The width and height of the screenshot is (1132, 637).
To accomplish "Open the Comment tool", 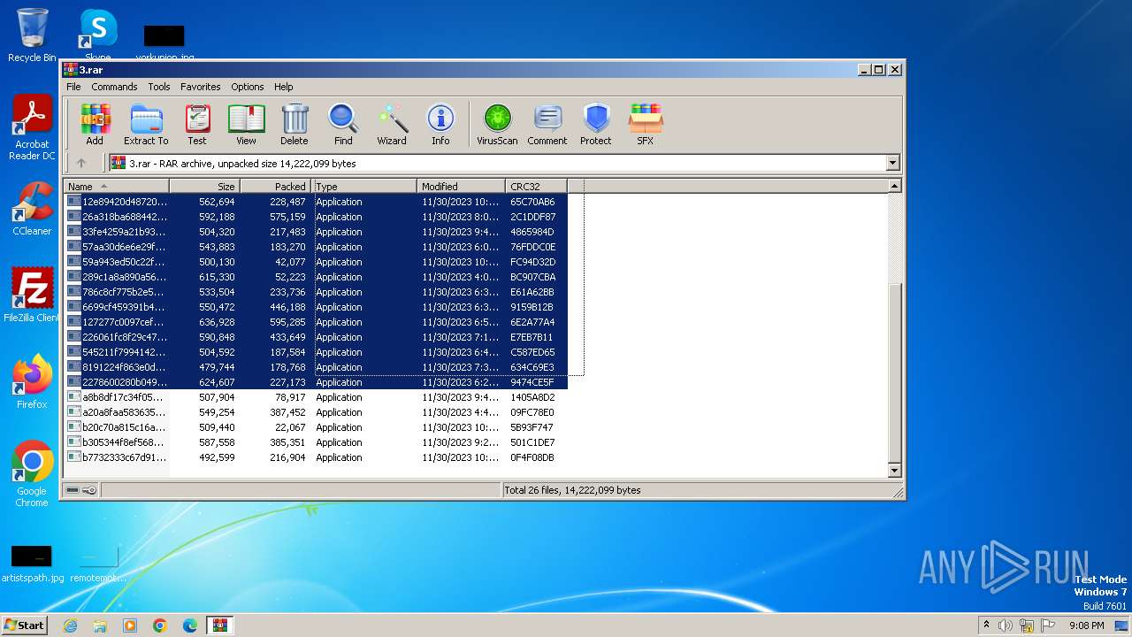I will point(547,124).
